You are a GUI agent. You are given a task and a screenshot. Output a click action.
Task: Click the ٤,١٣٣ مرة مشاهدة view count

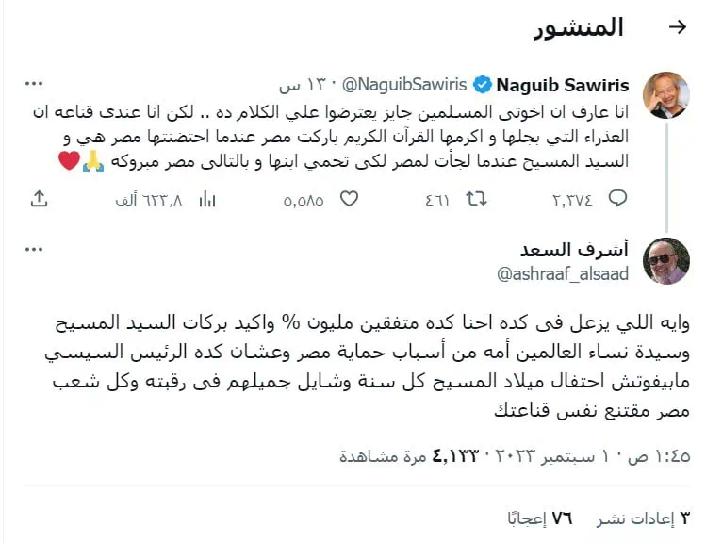[408, 456]
